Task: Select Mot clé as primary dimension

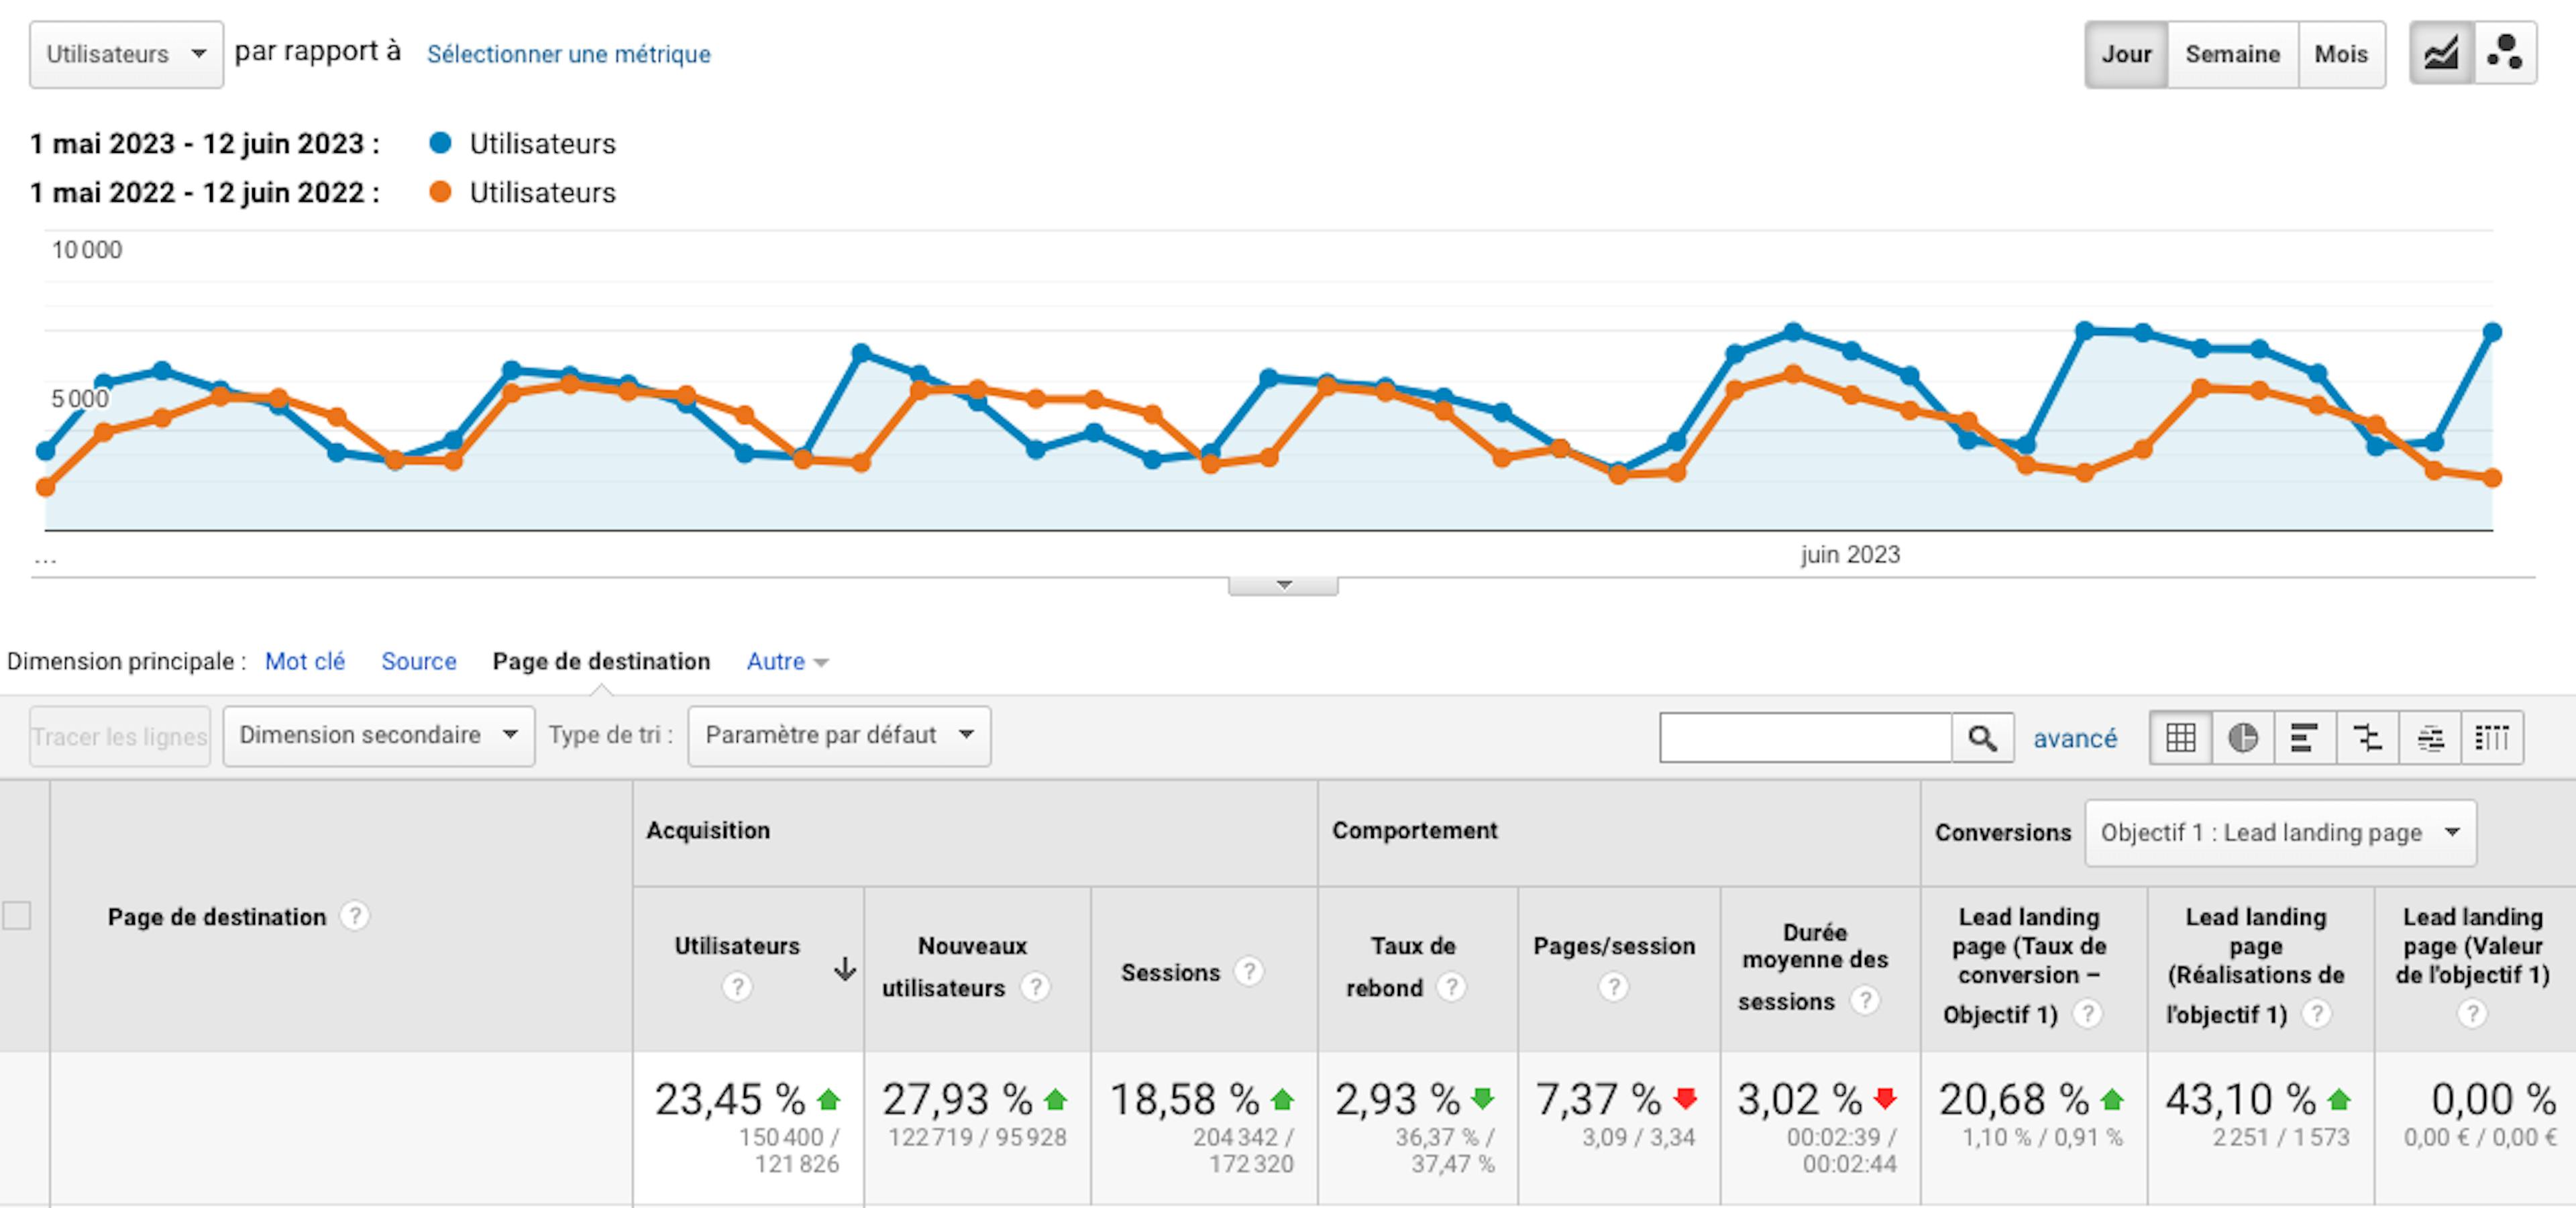Action: point(305,660)
